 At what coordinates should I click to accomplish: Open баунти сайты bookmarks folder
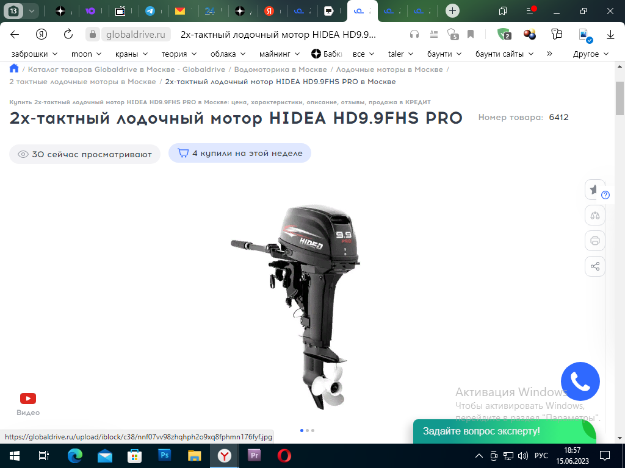coord(504,54)
